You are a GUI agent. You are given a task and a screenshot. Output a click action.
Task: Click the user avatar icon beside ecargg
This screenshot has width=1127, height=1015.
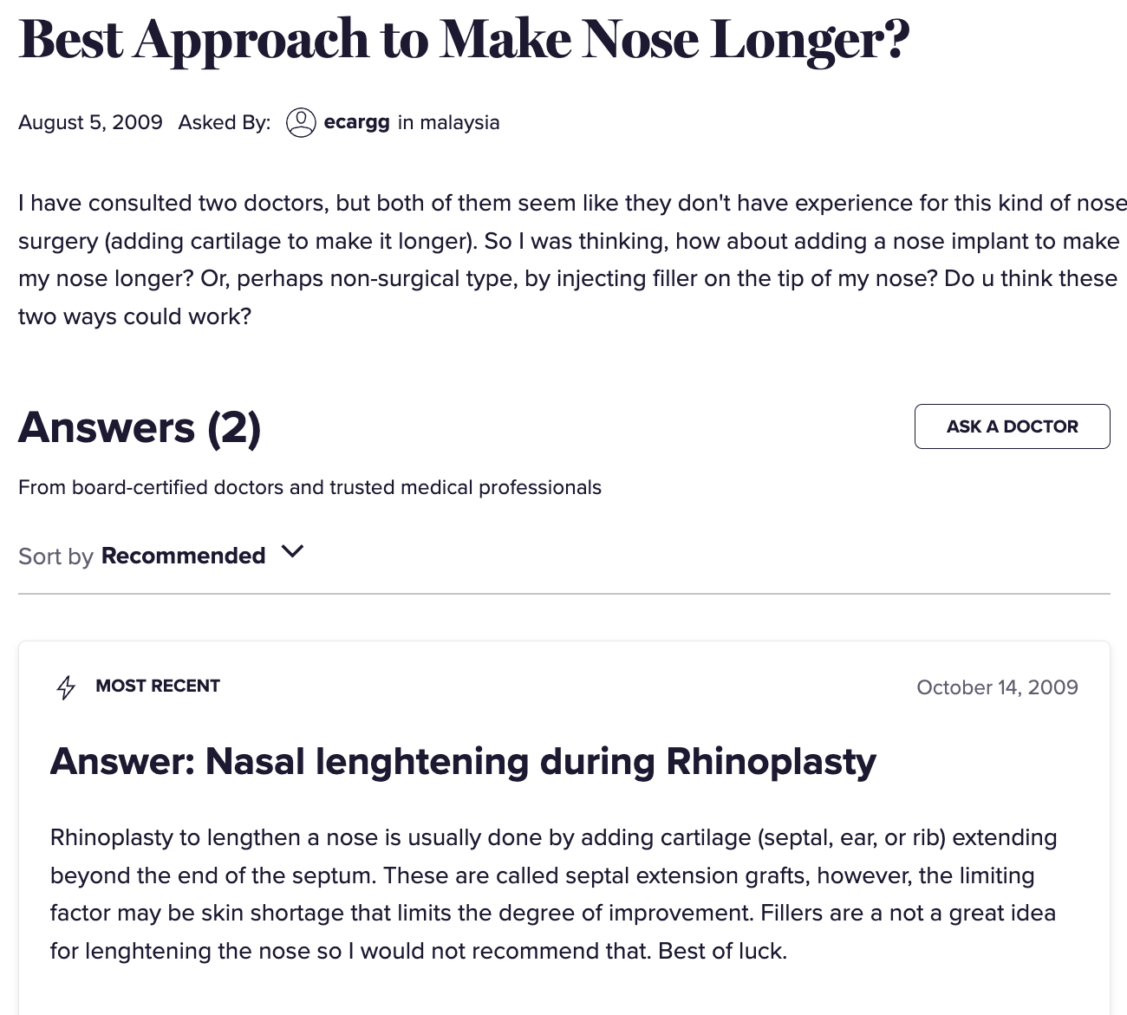click(301, 122)
